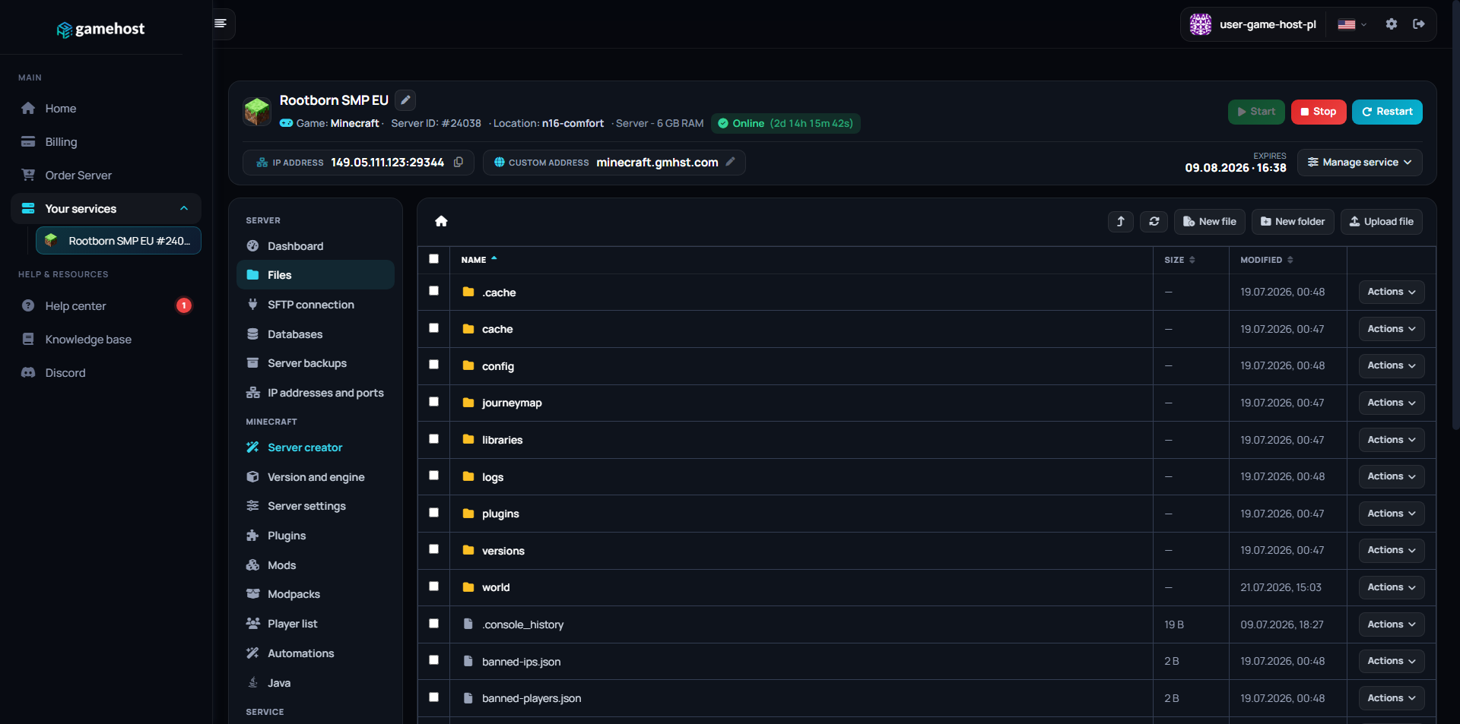Open the journeymap folder icon
1460x724 pixels.
468,403
